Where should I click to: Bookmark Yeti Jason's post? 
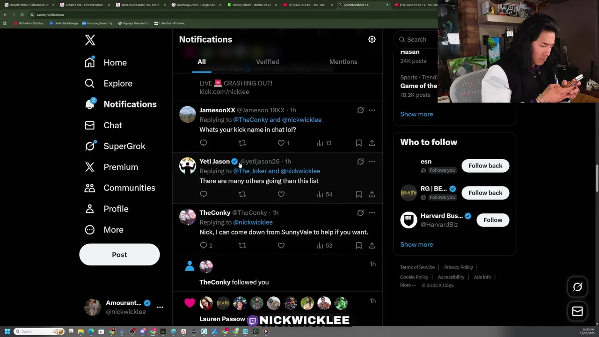(359, 194)
